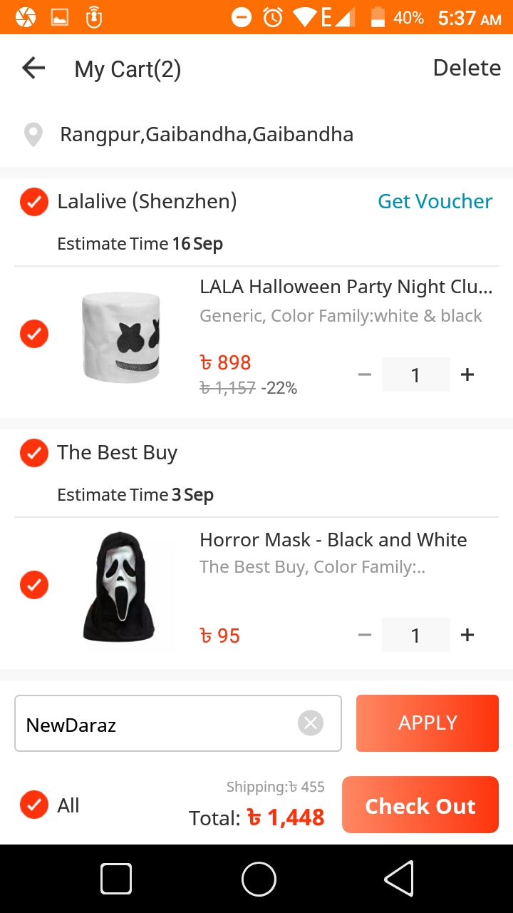
Task: Increase the LALA Halloween mask quantity
Action: (467, 374)
